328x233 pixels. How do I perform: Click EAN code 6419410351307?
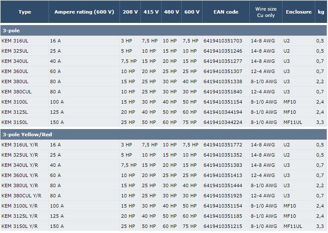tap(223, 71)
